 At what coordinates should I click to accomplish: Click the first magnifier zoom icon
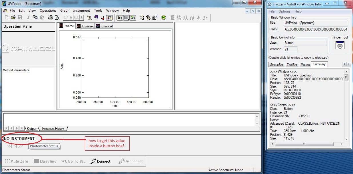[x=120, y=18]
